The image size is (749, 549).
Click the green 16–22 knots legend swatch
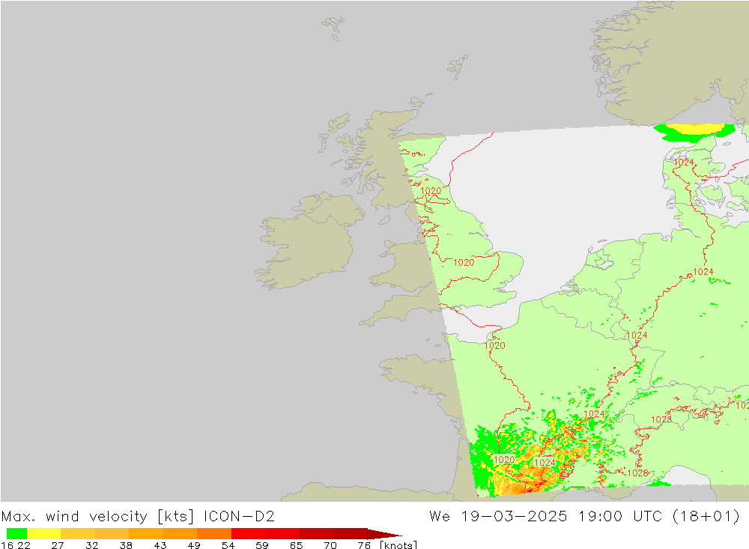point(16,534)
